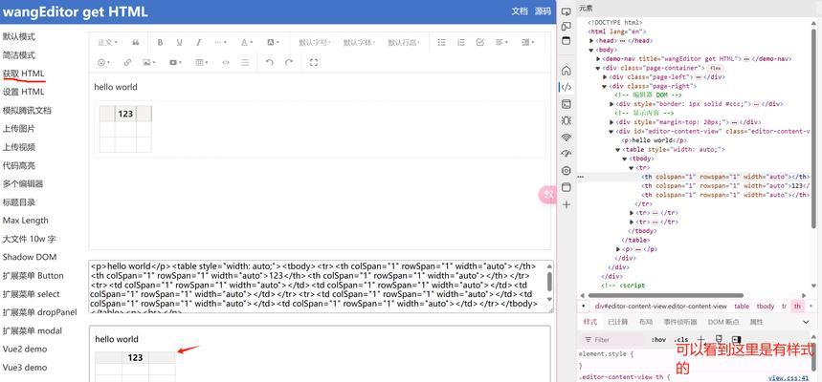Screen dimensions: 822x382
Task: Click the 'hello world' text in editor
Action: 116,87
